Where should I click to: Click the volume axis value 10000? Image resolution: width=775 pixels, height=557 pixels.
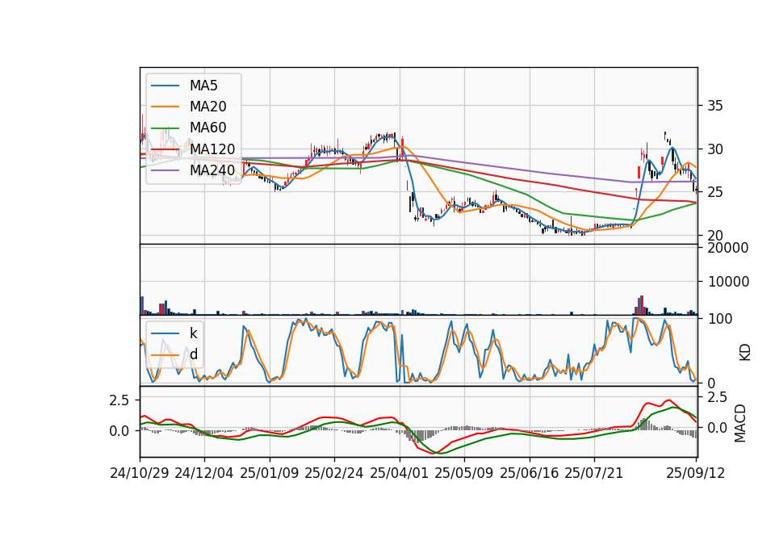[728, 282]
